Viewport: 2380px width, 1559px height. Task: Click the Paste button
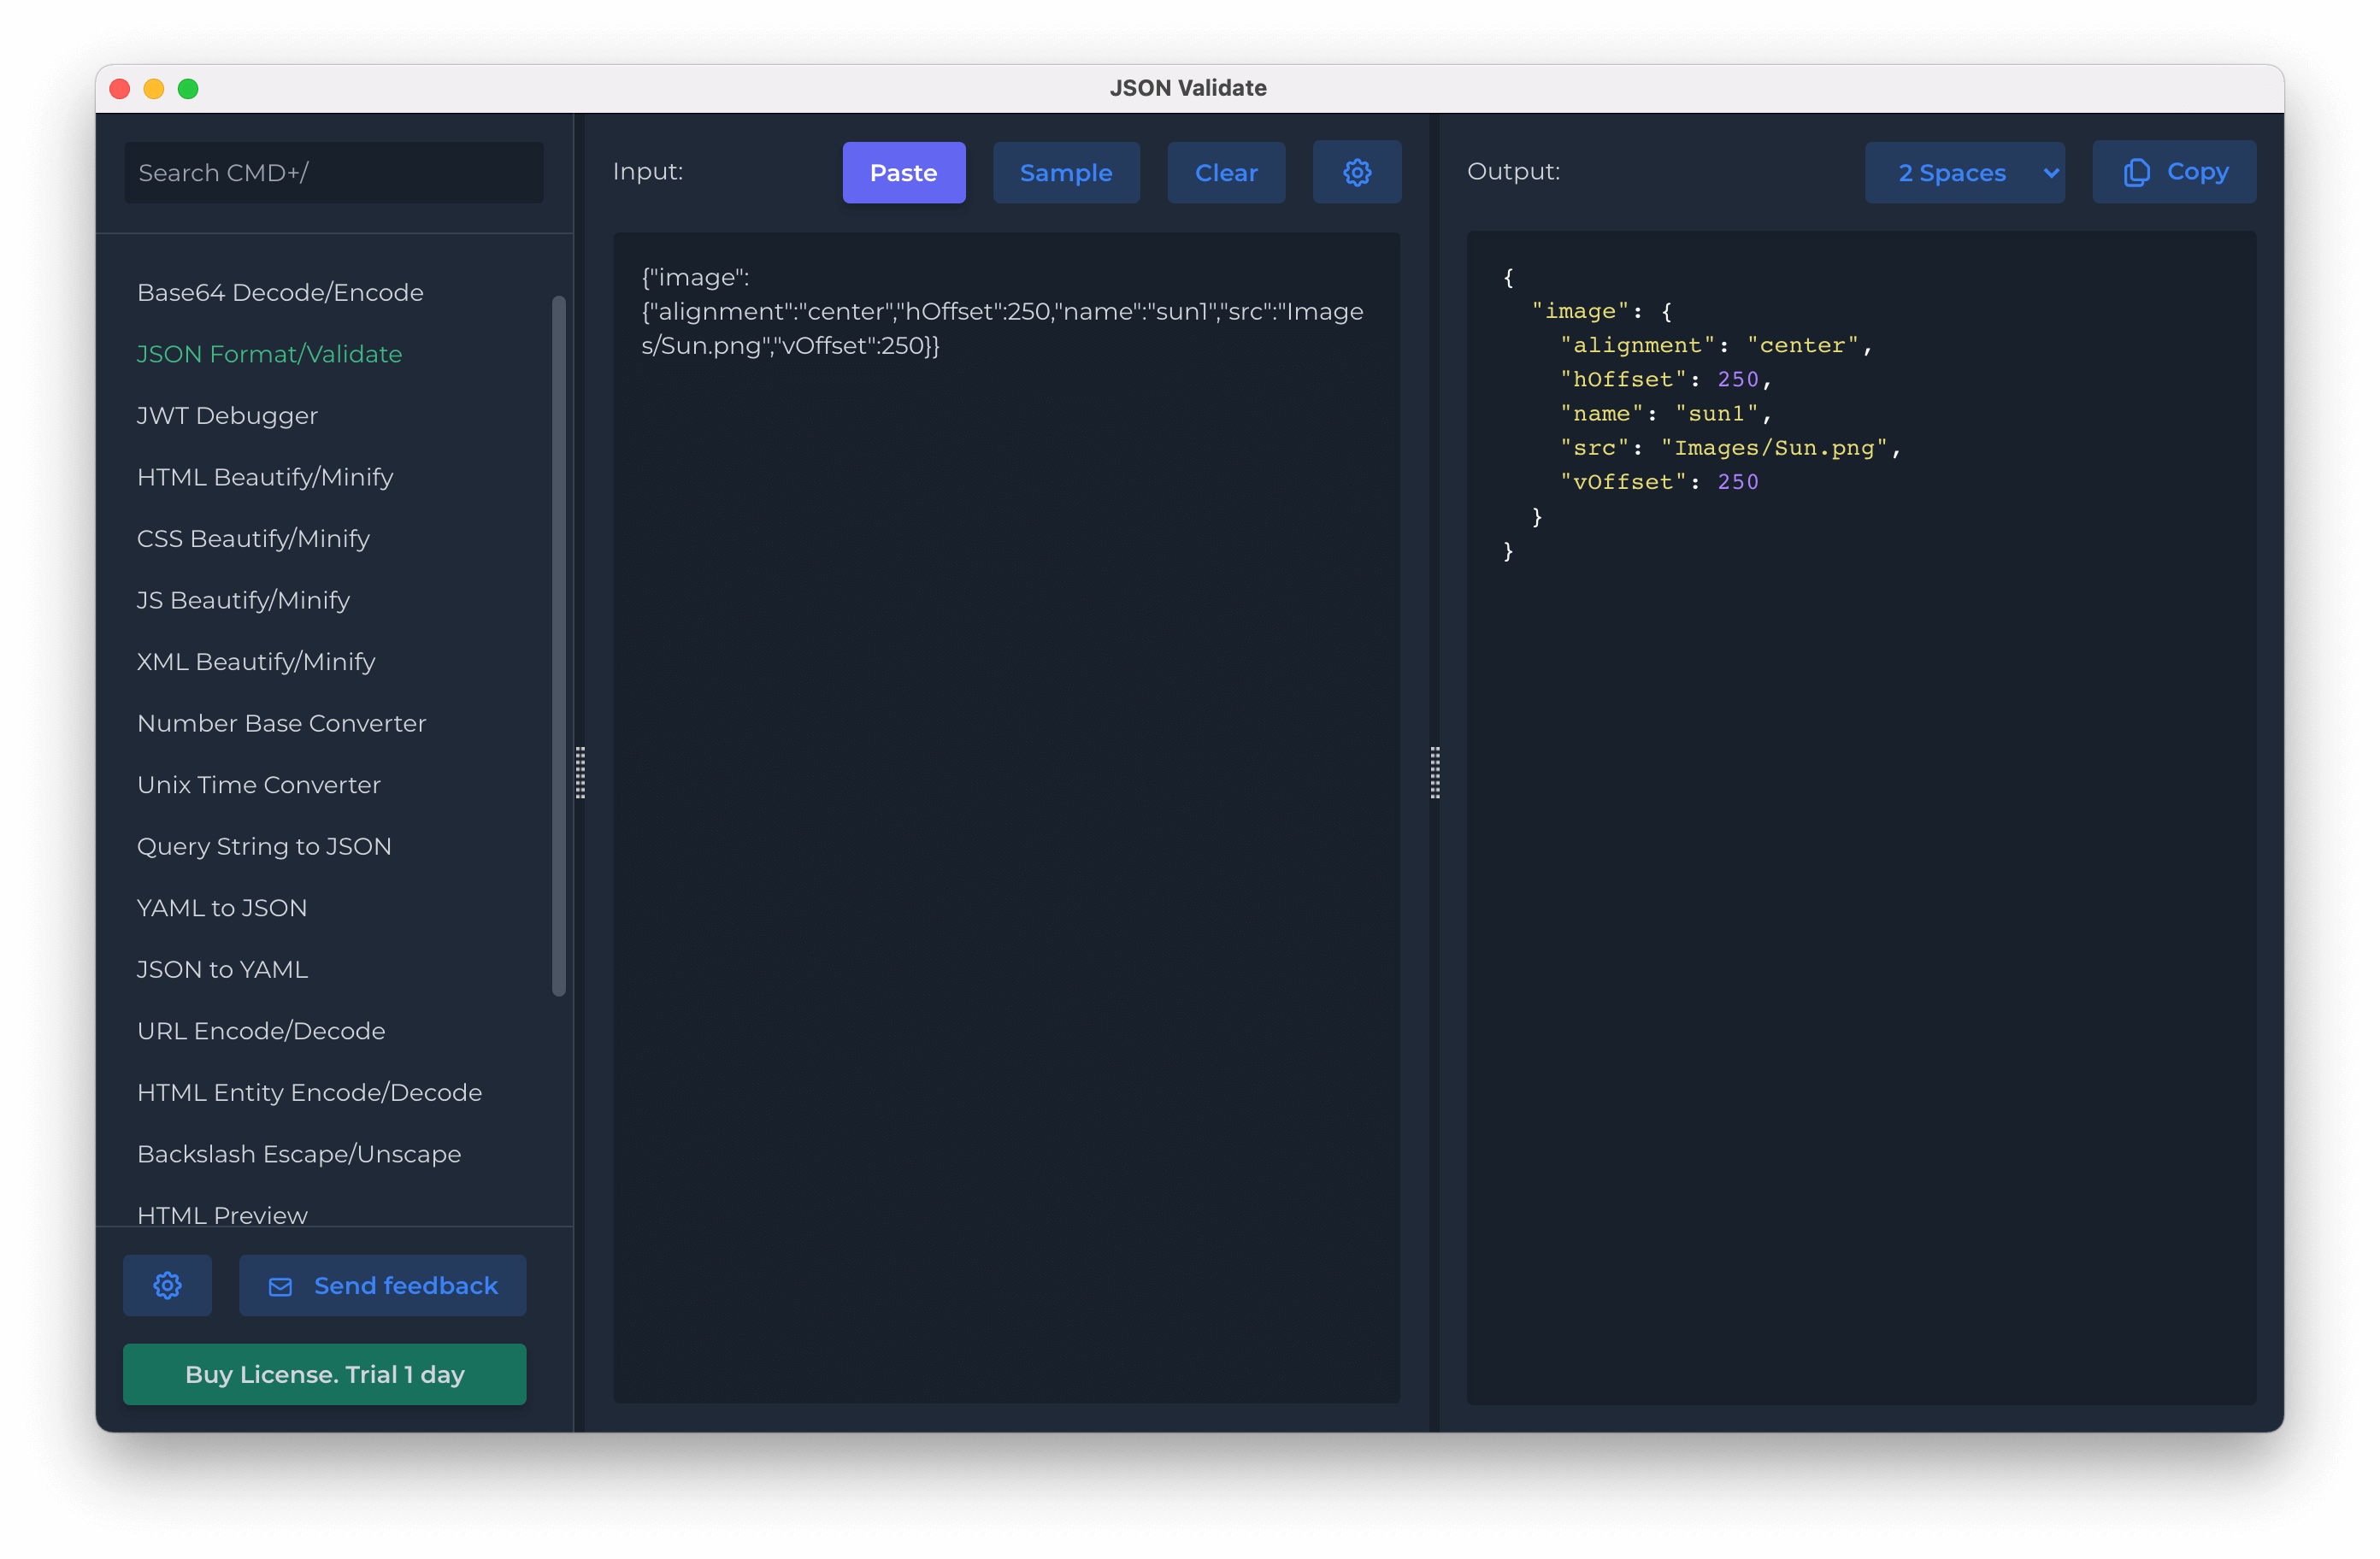pos(903,172)
